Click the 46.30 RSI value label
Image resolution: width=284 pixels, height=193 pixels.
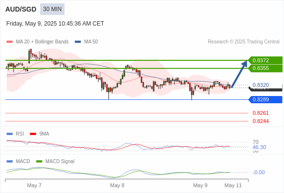click(259, 147)
